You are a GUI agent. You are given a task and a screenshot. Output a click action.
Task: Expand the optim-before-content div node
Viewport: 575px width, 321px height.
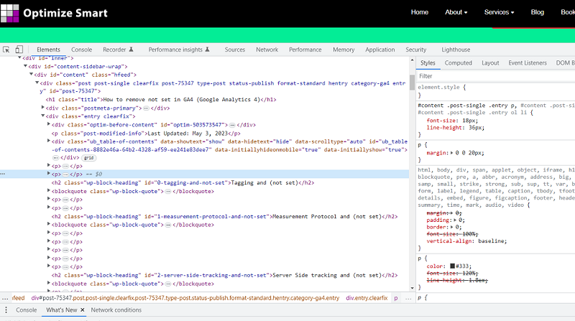pyautogui.click(x=49, y=124)
